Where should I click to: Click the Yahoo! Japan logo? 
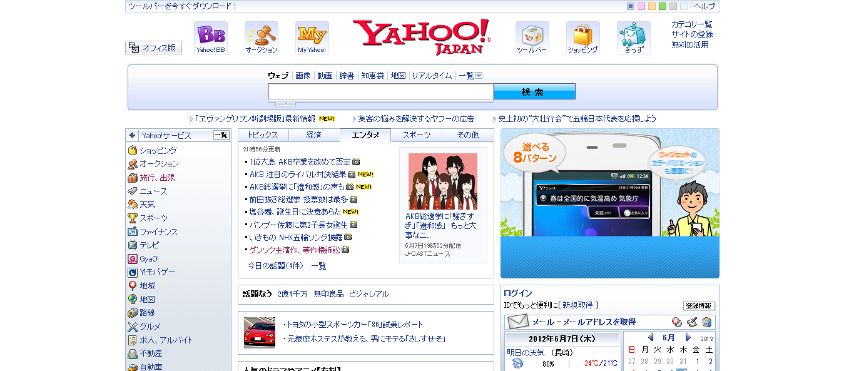(422, 37)
